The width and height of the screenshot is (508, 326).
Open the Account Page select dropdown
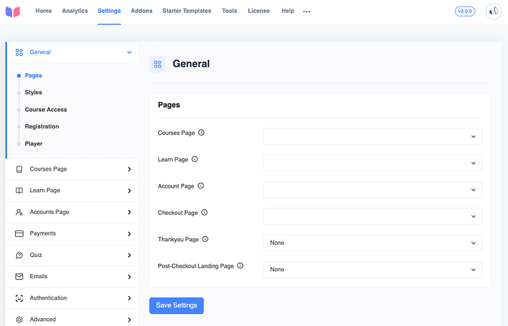point(372,190)
